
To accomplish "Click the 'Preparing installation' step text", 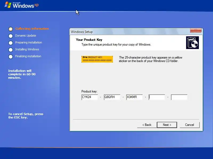I will coord(28,42).
